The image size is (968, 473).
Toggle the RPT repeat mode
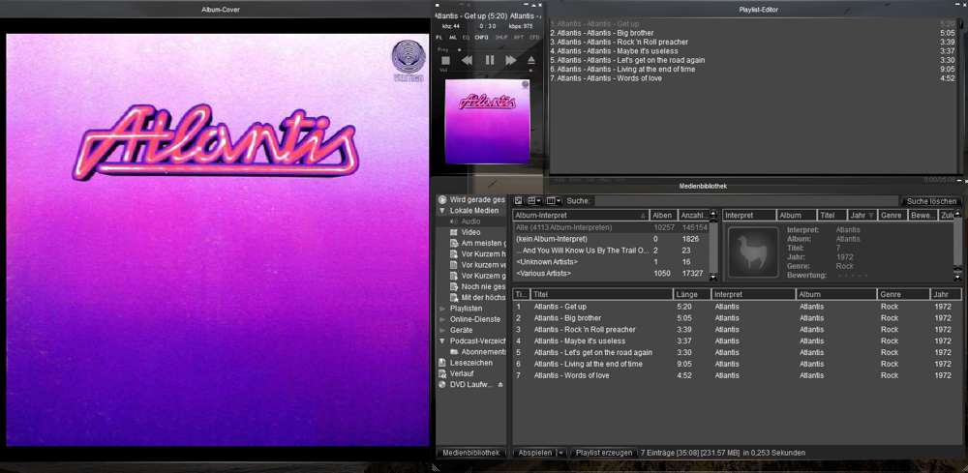(x=517, y=37)
